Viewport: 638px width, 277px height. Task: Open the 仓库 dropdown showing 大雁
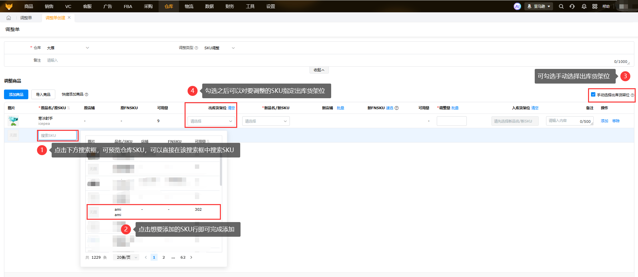click(68, 48)
